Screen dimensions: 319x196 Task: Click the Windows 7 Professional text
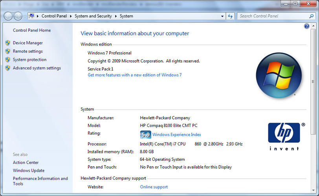[x=110, y=53]
